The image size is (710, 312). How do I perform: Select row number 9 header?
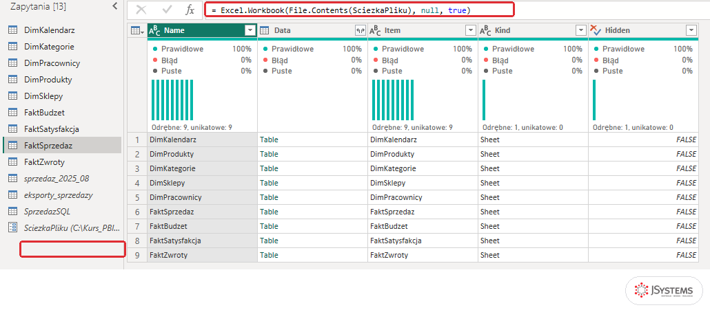click(137, 255)
